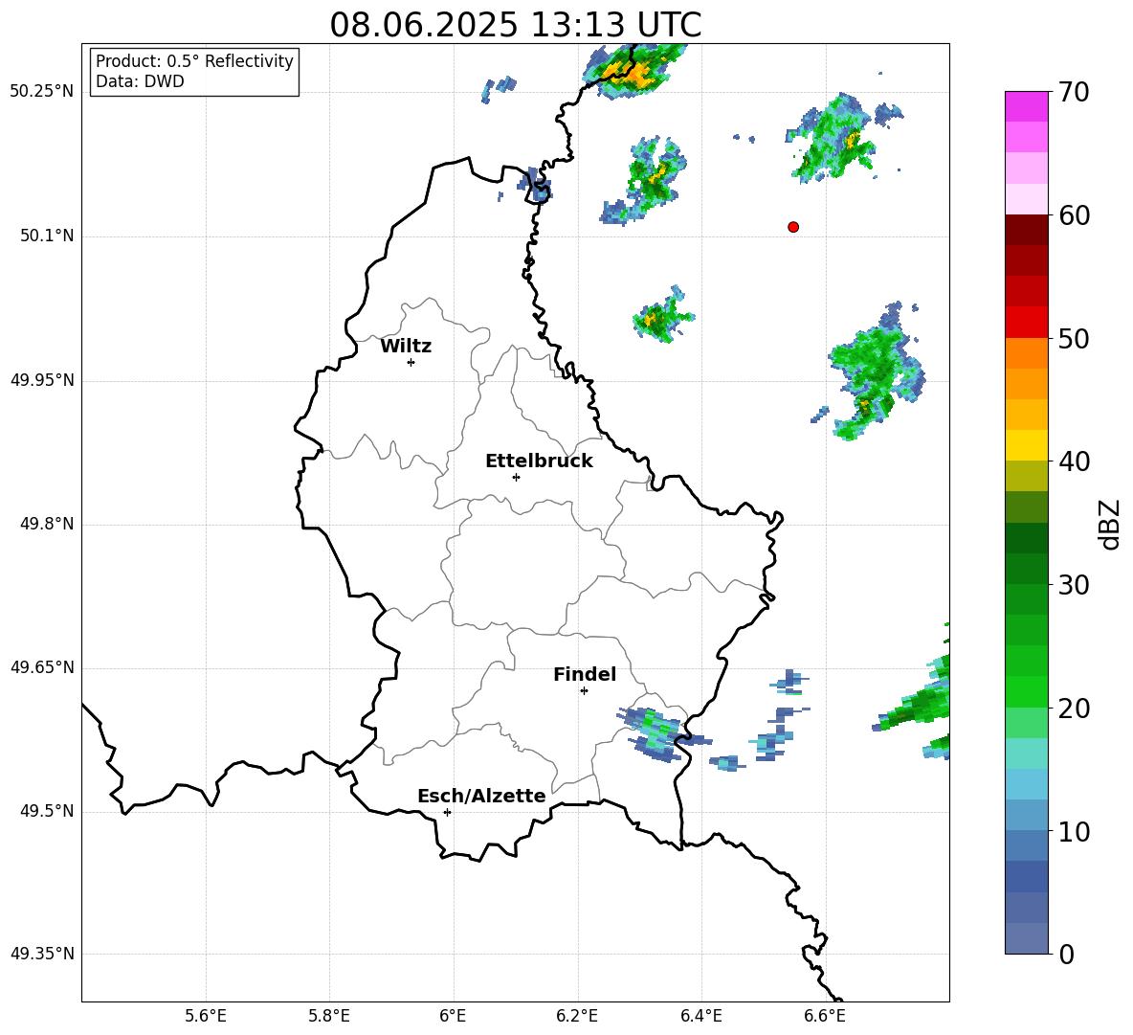The image size is (1133, 1035).
Task: Click the 49.8°N latitude label
Action: click(47, 524)
